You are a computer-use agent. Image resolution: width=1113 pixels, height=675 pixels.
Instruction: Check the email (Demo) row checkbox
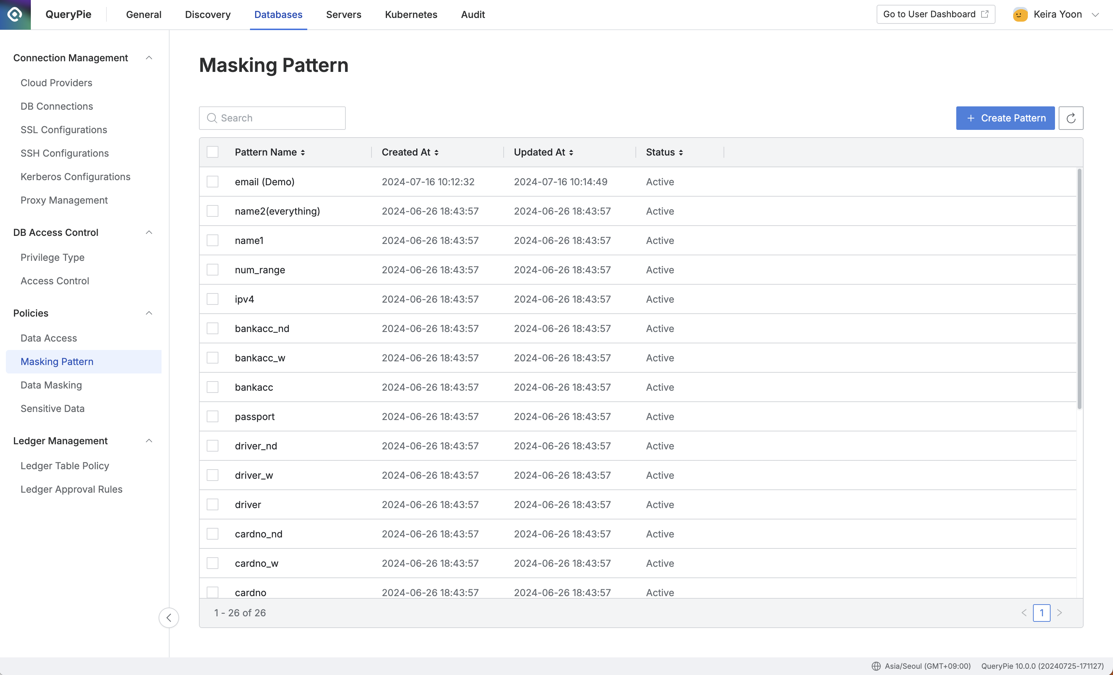pos(212,182)
